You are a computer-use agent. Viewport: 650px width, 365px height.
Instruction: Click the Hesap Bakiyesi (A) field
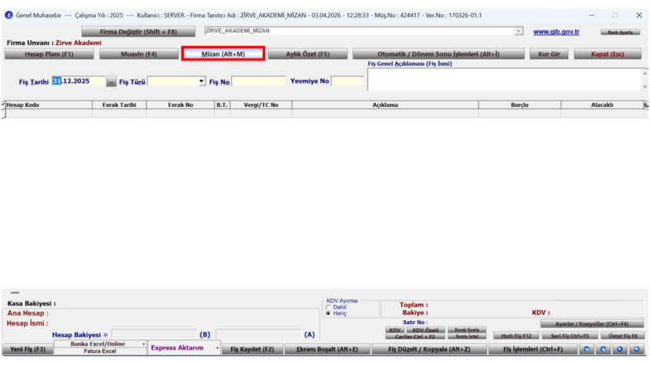[x=258, y=335]
